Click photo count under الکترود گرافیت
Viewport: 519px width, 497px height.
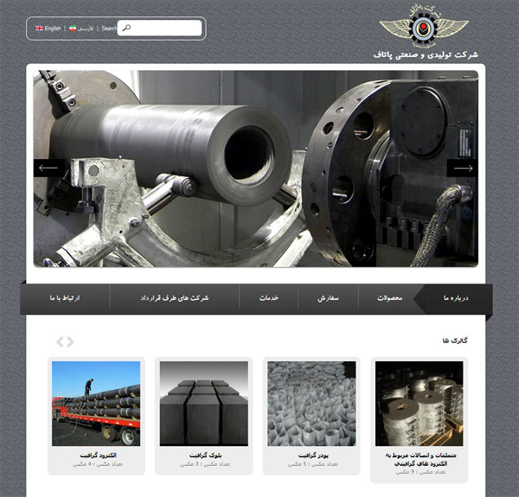point(98,464)
